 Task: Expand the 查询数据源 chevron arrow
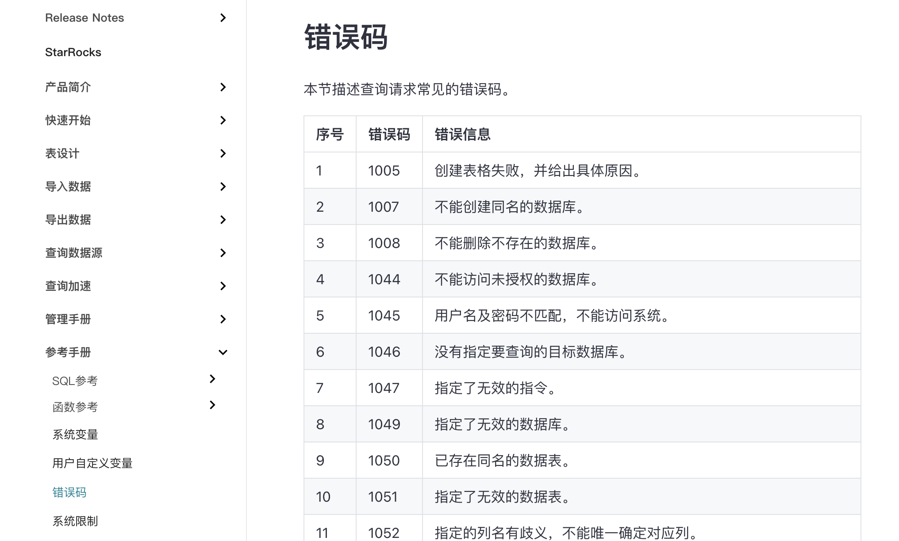(223, 253)
